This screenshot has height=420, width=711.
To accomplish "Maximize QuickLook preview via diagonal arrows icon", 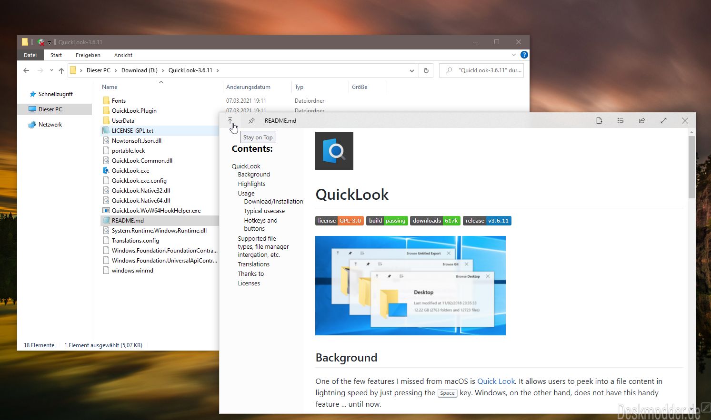I will click(663, 121).
